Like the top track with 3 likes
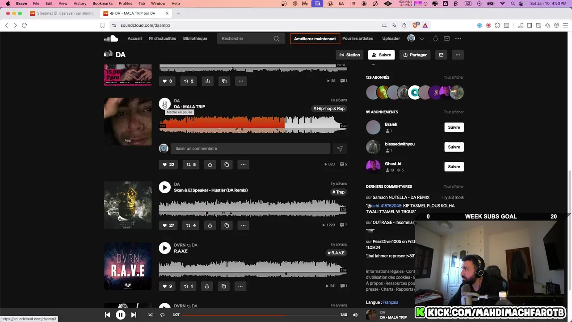Screen dimensions: 572x322 click(167, 81)
